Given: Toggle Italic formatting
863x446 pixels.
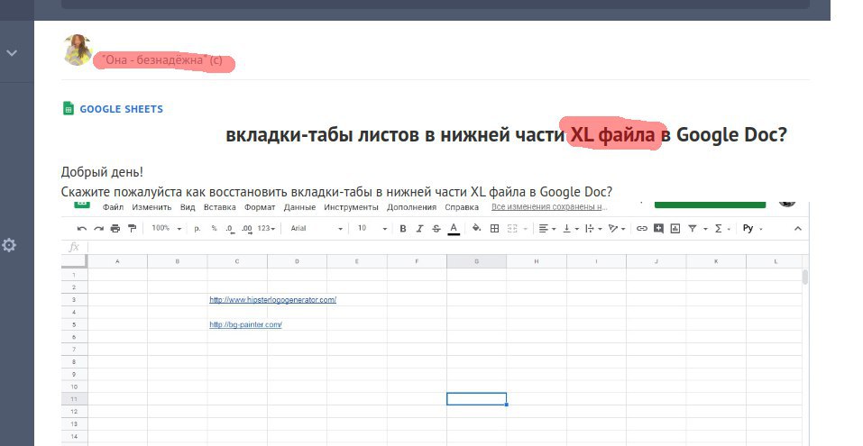Looking at the screenshot, I should [419, 228].
